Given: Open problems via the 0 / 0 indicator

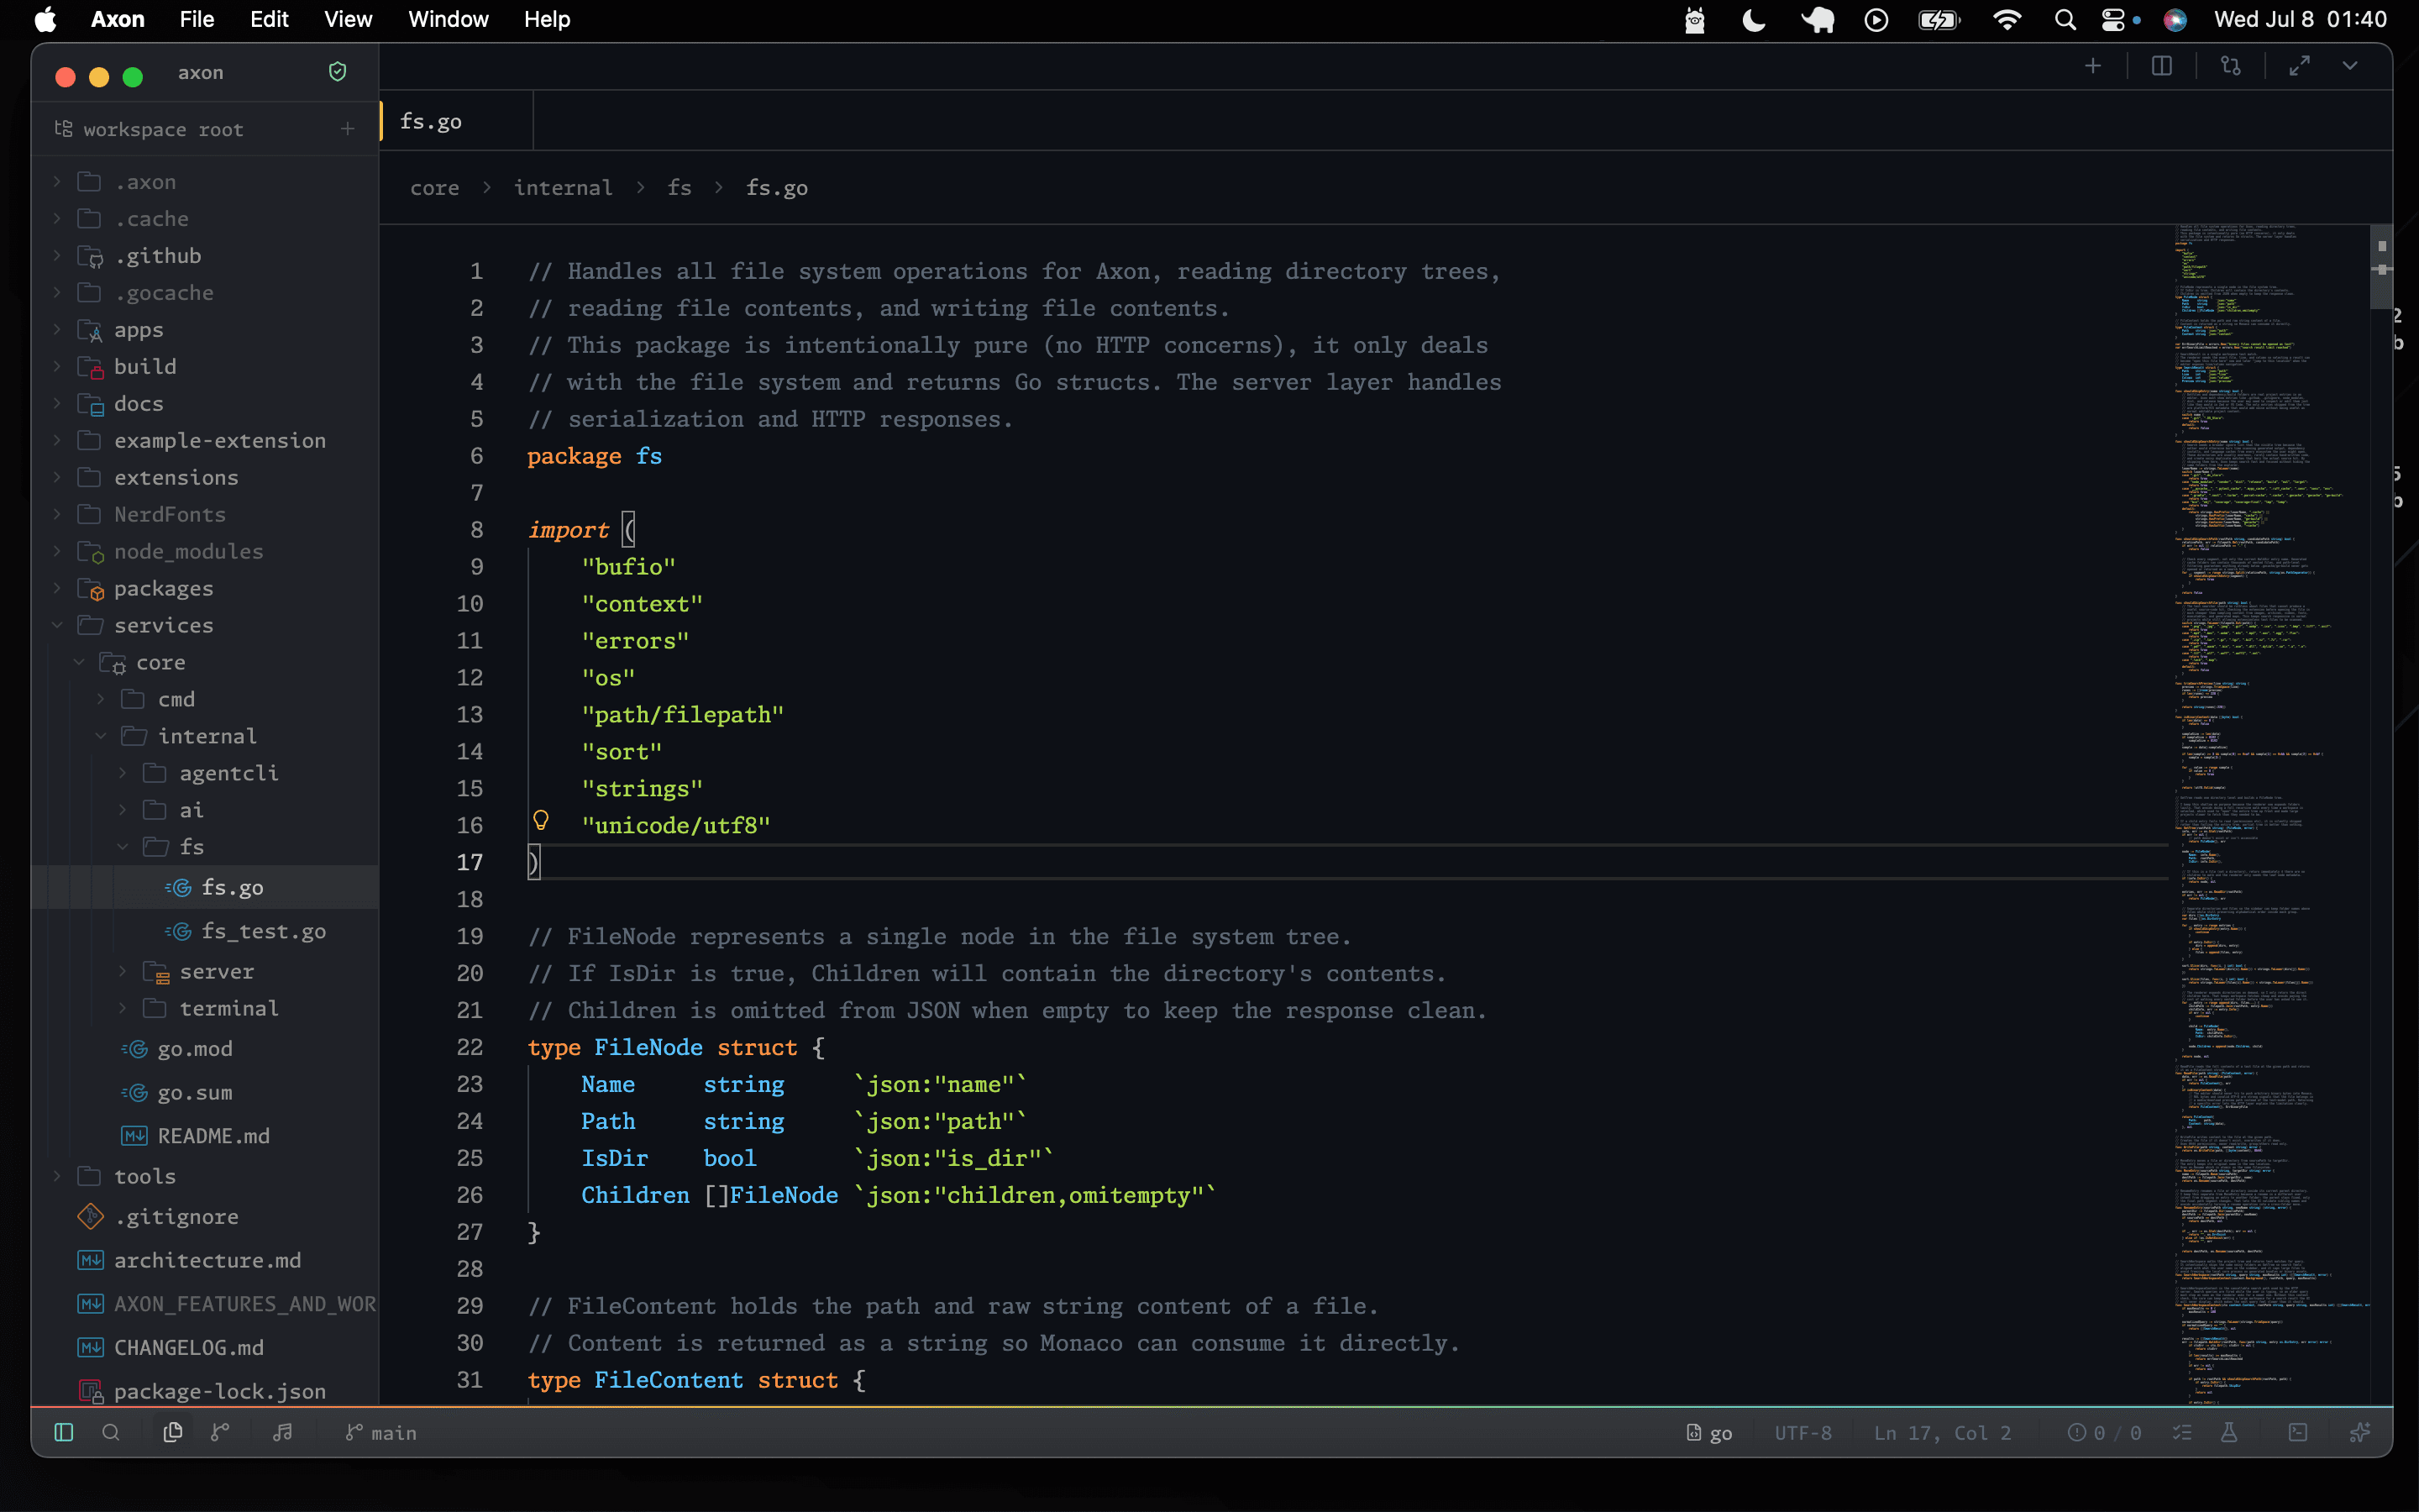Looking at the screenshot, I should pyautogui.click(x=2104, y=1433).
